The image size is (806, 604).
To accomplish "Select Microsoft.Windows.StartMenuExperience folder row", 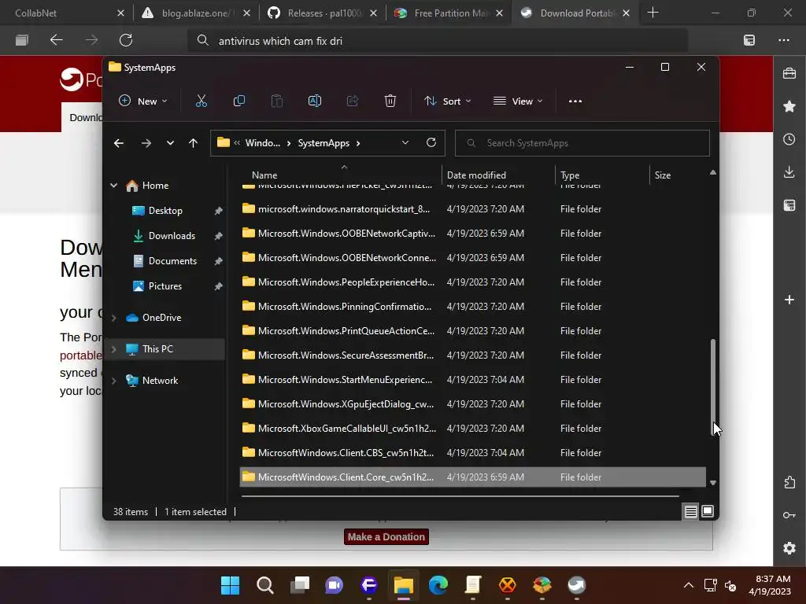I will [473, 380].
